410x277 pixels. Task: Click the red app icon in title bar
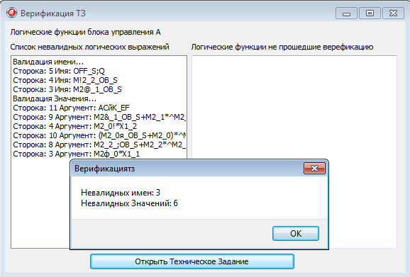pyautogui.click(x=11, y=13)
